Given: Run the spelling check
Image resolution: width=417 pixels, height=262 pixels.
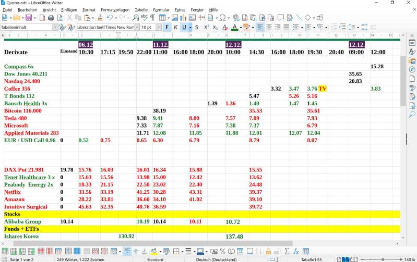Looking at the screenshot, I should coord(144,18).
